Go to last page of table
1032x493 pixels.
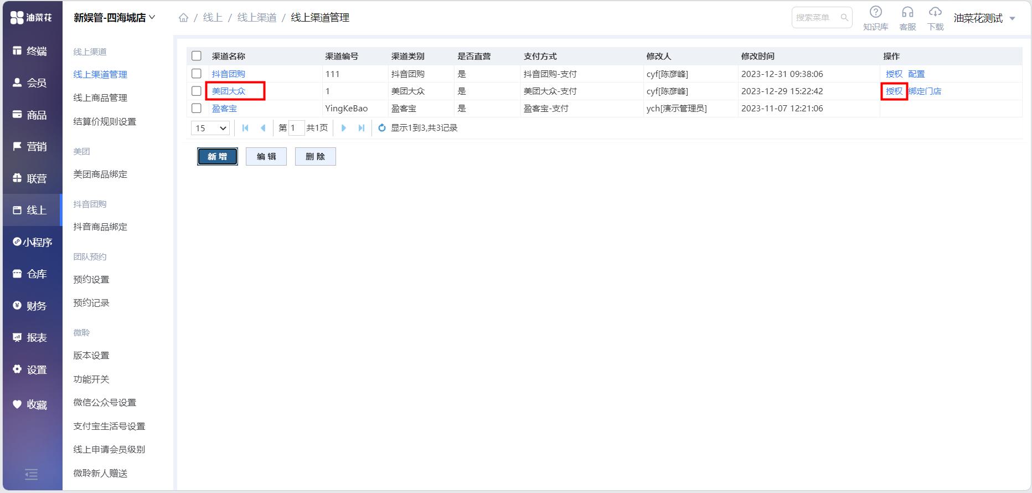coord(362,128)
